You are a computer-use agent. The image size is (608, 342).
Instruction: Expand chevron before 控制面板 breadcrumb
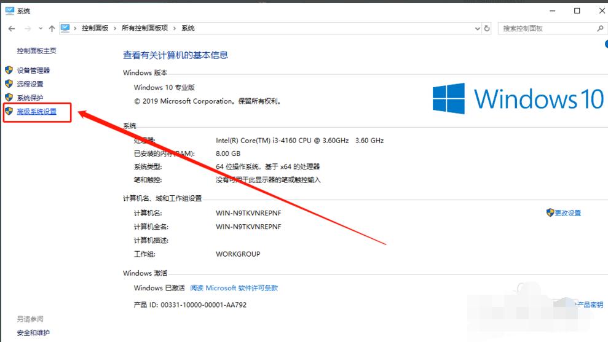tap(75, 28)
